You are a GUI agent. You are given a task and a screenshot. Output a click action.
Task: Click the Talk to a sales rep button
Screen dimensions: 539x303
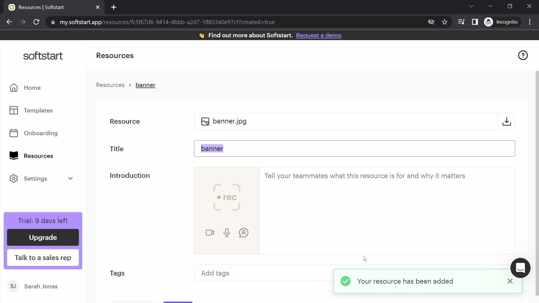[43, 258]
